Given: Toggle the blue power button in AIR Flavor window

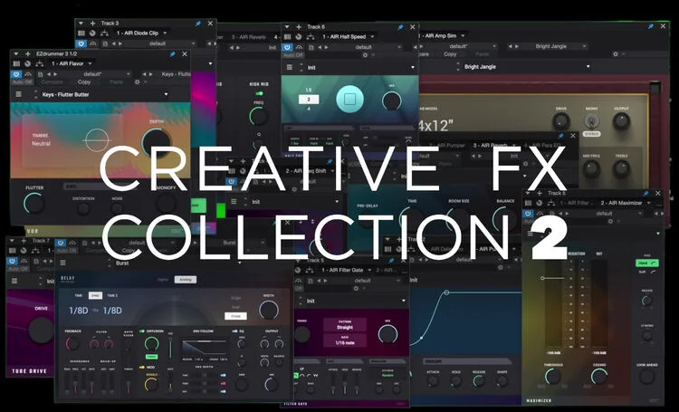Looking at the screenshot, I should [x=16, y=73].
